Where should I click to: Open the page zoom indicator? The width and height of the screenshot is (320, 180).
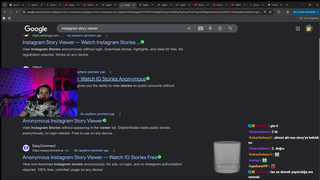tap(265, 12)
